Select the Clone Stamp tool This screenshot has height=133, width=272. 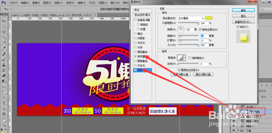pos(4,65)
